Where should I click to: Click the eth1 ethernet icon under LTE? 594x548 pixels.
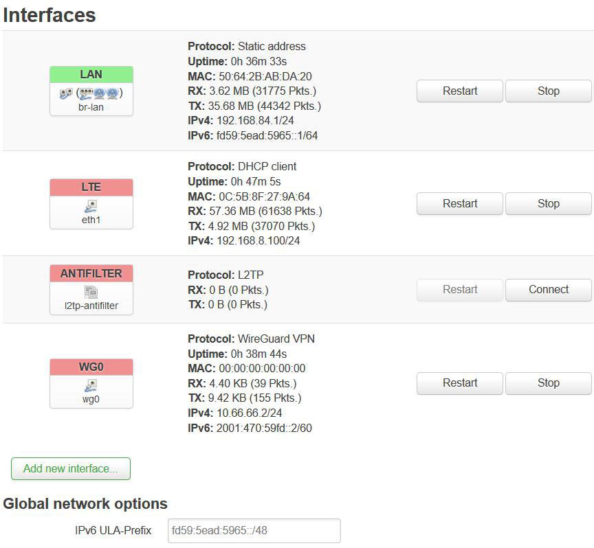click(91, 206)
